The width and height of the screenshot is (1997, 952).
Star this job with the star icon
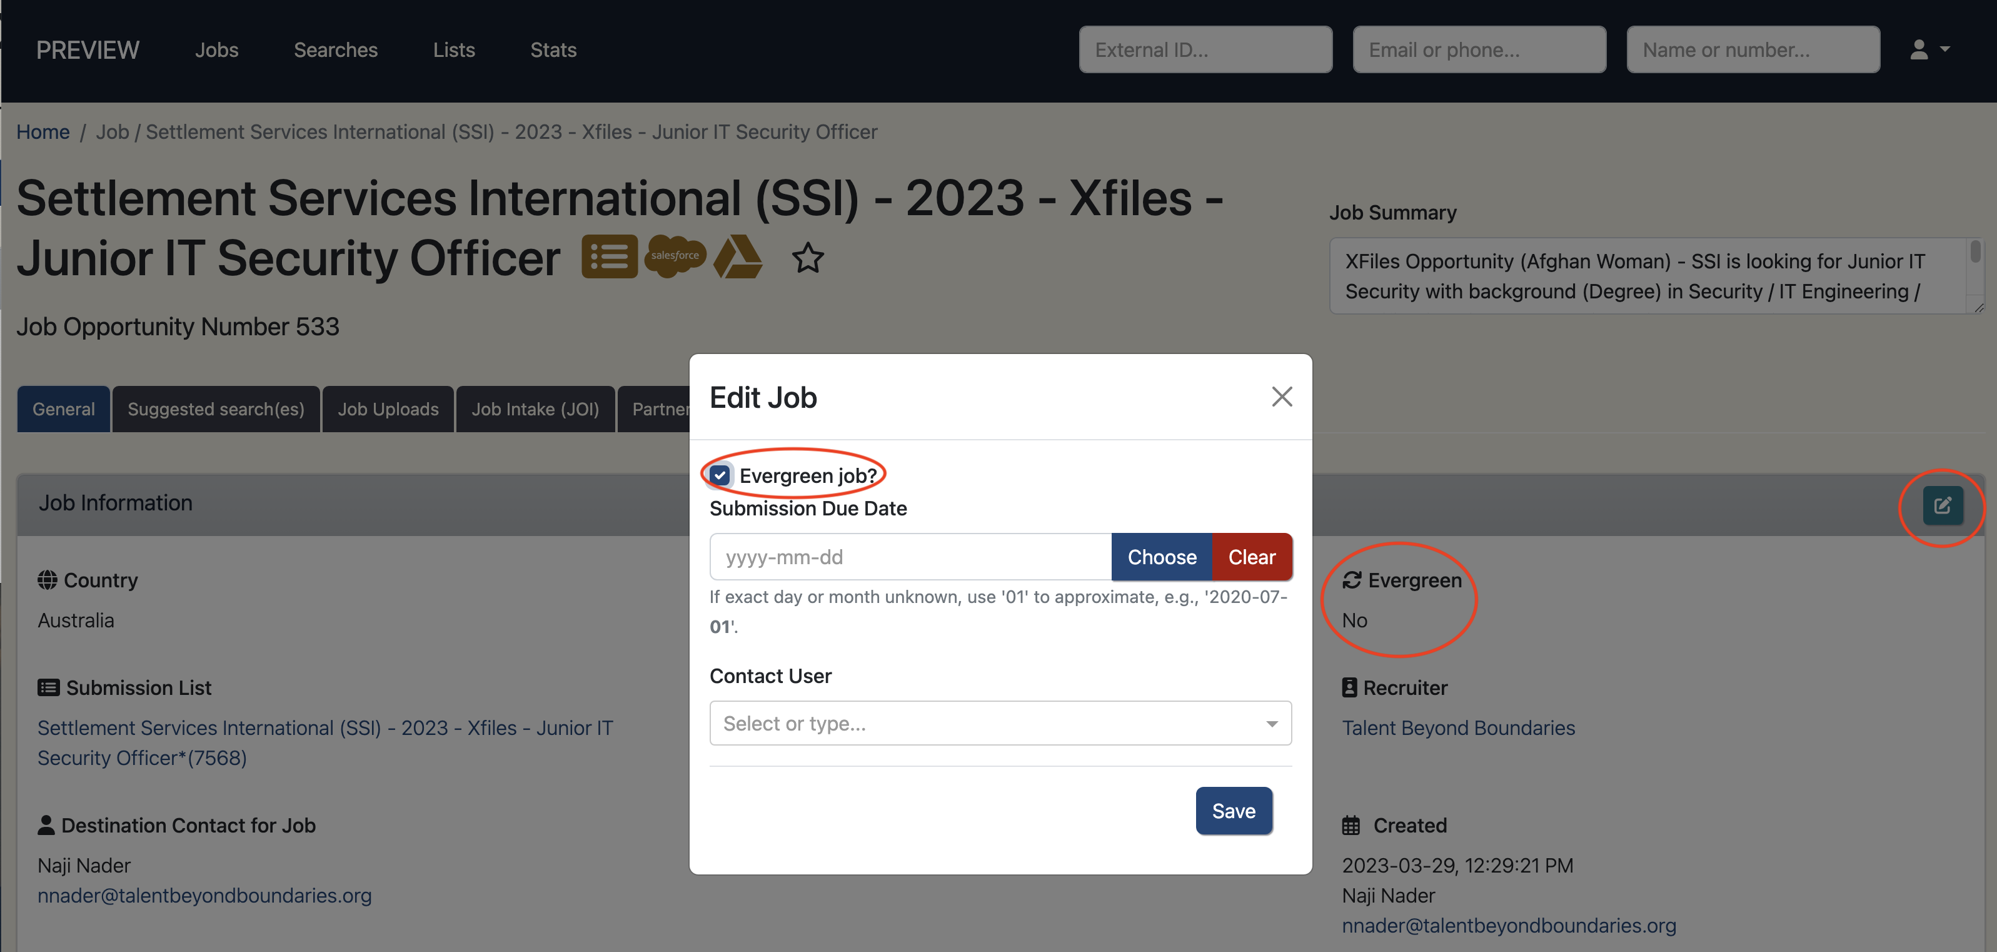tap(807, 258)
